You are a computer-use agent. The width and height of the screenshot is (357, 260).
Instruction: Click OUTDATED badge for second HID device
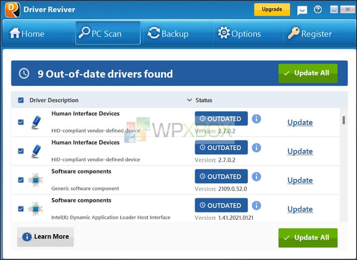tap(221, 148)
